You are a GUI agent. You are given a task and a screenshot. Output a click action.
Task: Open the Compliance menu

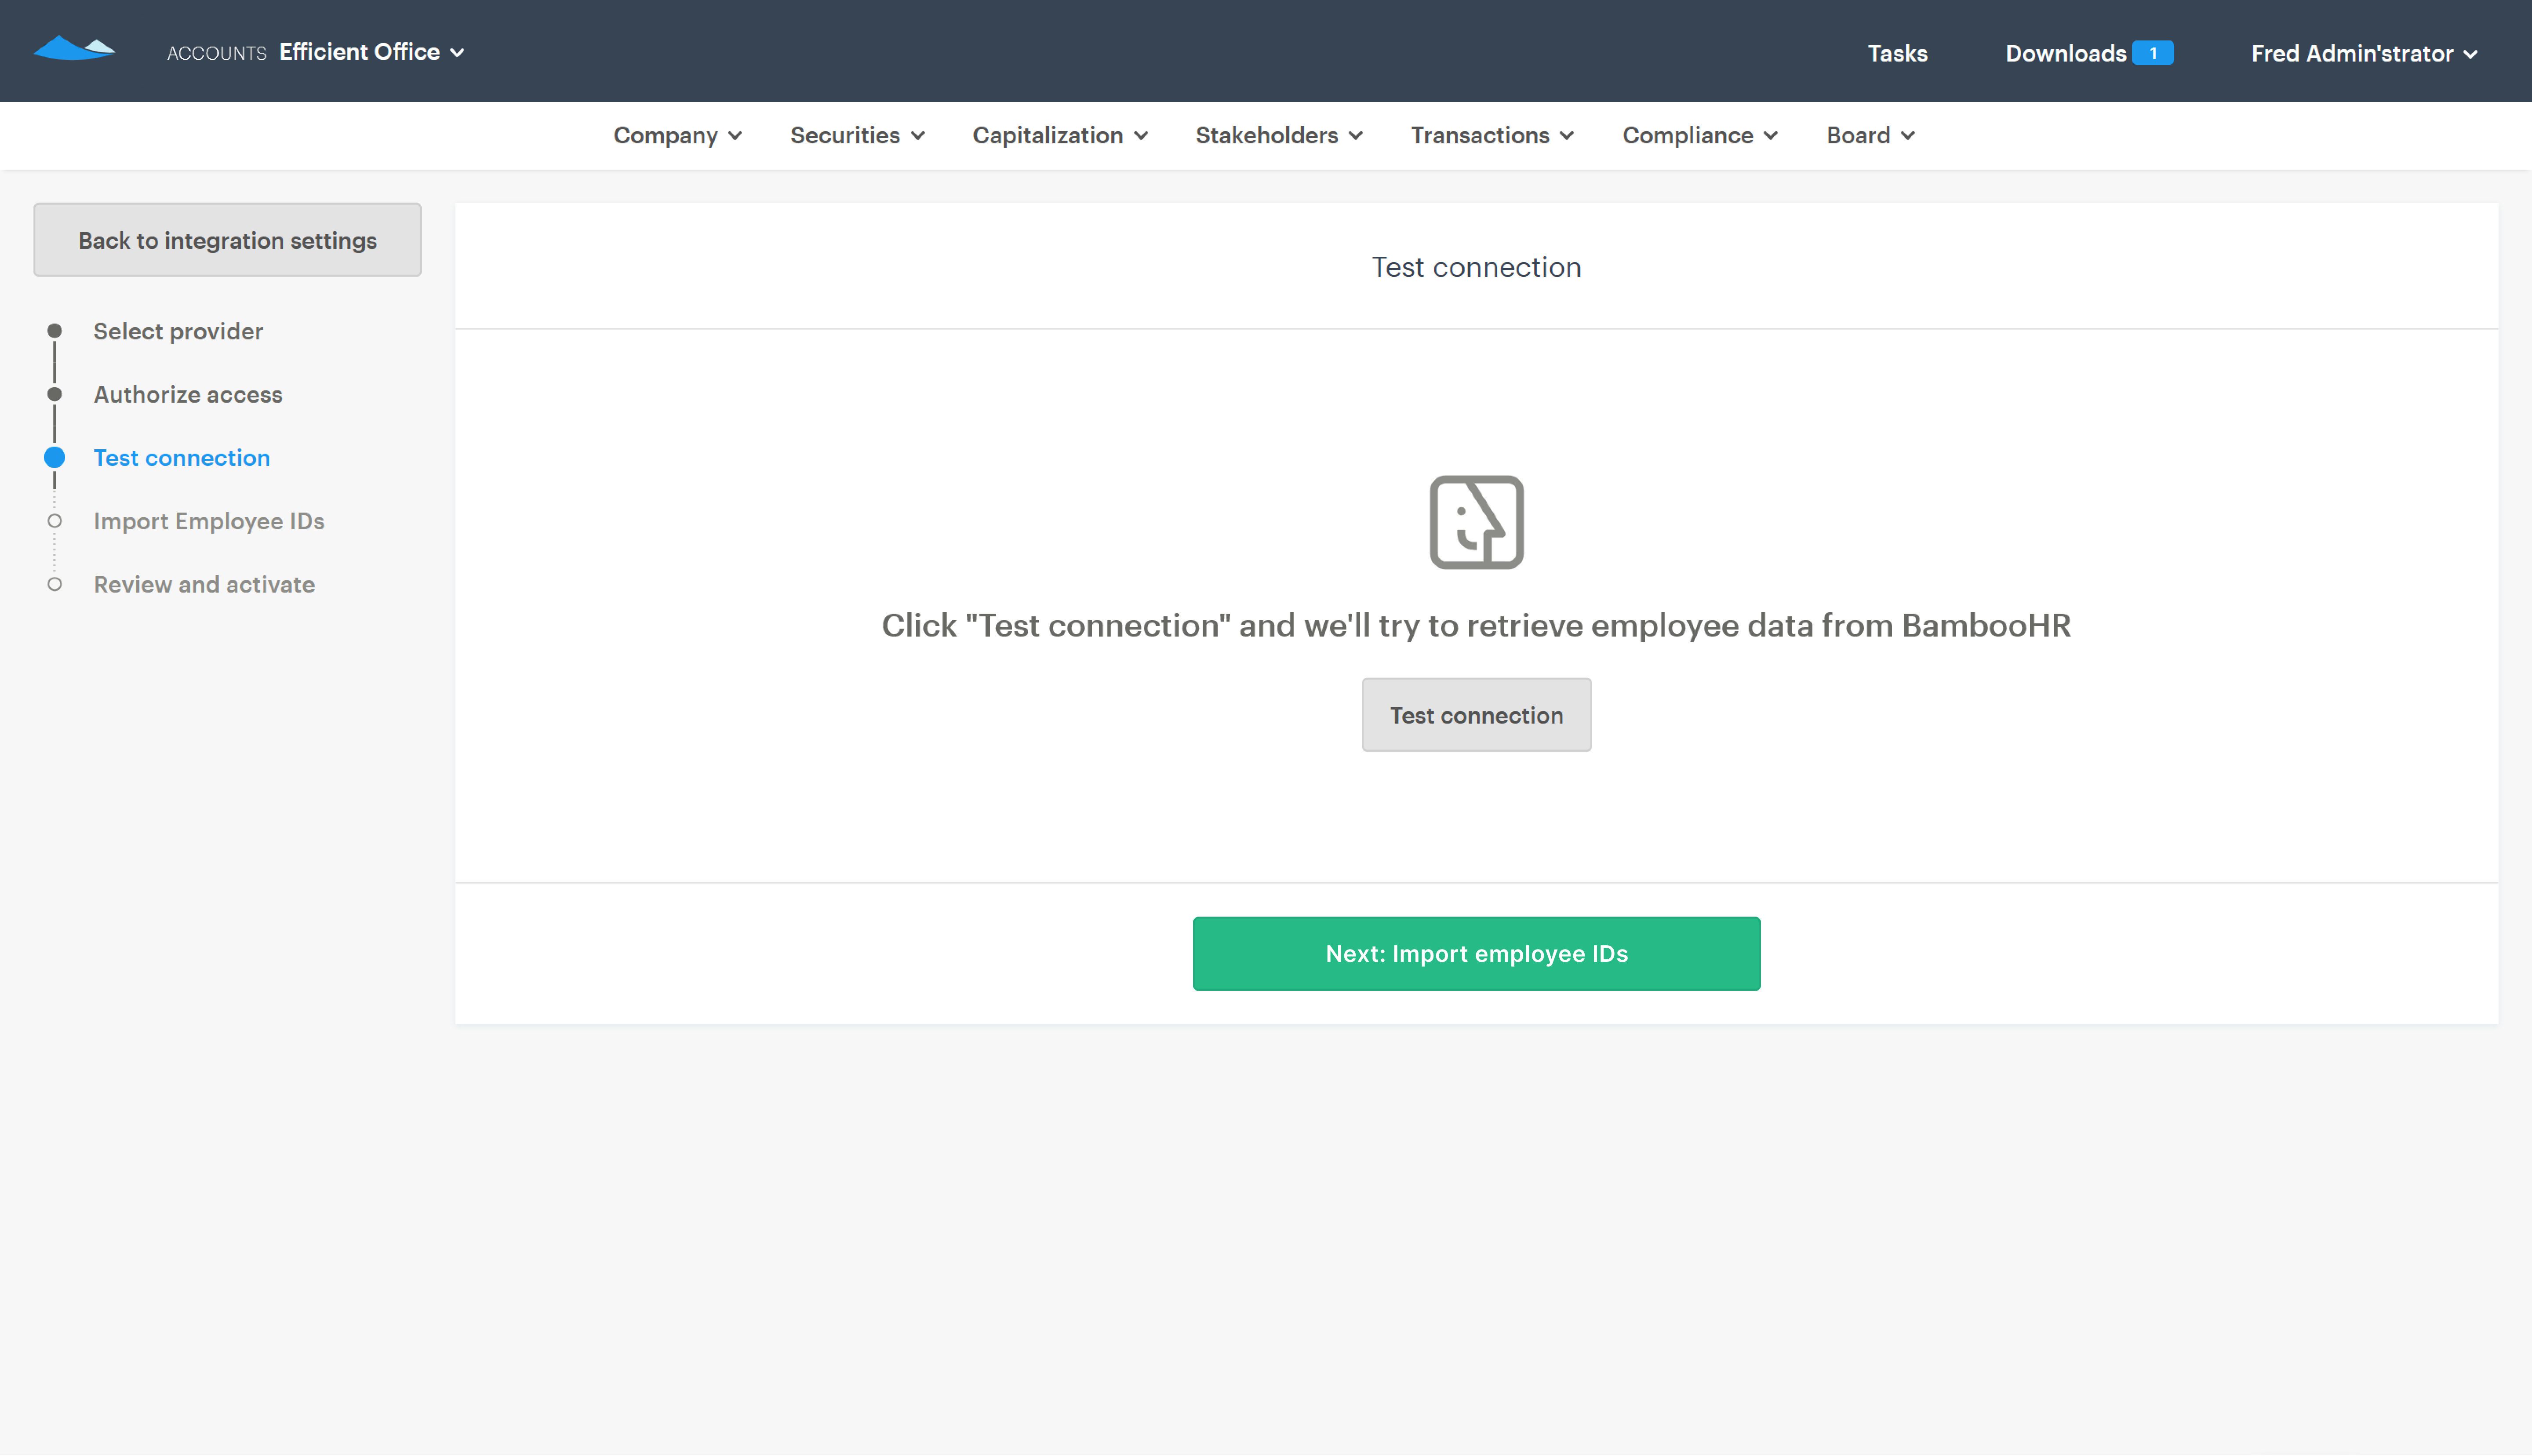pos(1699,135)
